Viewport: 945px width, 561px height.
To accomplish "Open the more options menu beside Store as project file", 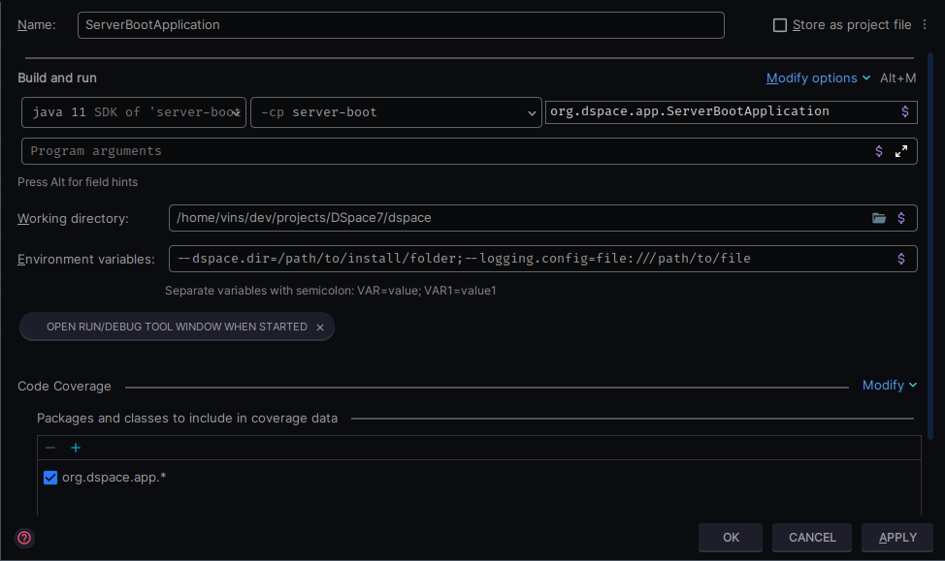I will [925, 25].
